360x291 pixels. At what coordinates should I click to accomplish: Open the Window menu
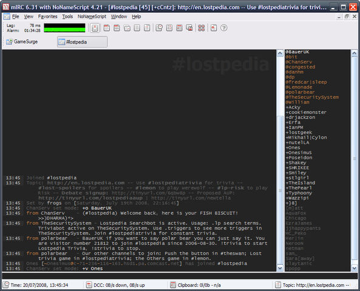pos(119,16)
